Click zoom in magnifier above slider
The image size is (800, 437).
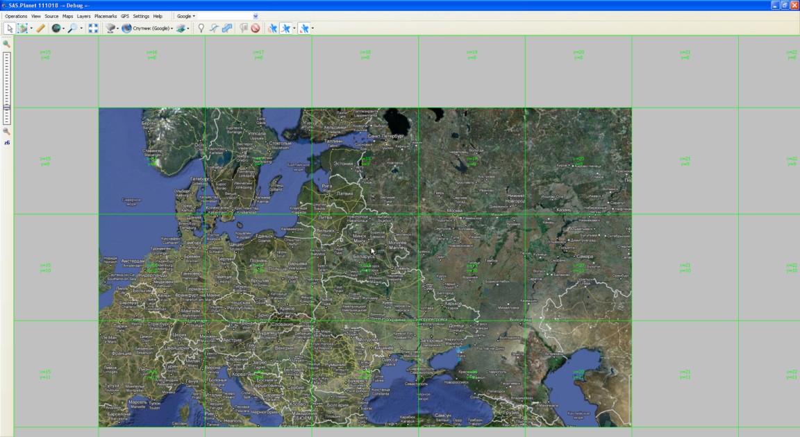pos(7,44)
